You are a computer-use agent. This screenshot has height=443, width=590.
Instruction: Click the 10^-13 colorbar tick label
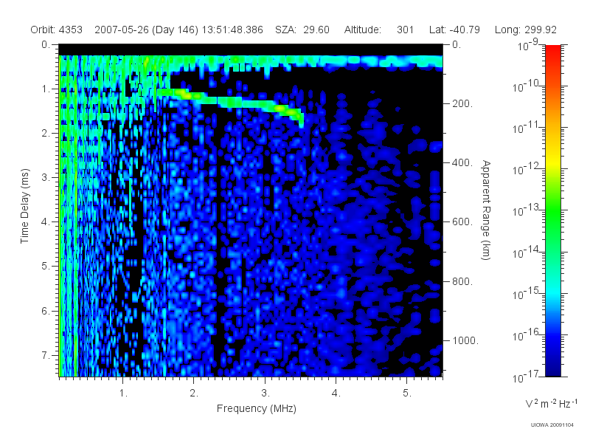(526, 211)
